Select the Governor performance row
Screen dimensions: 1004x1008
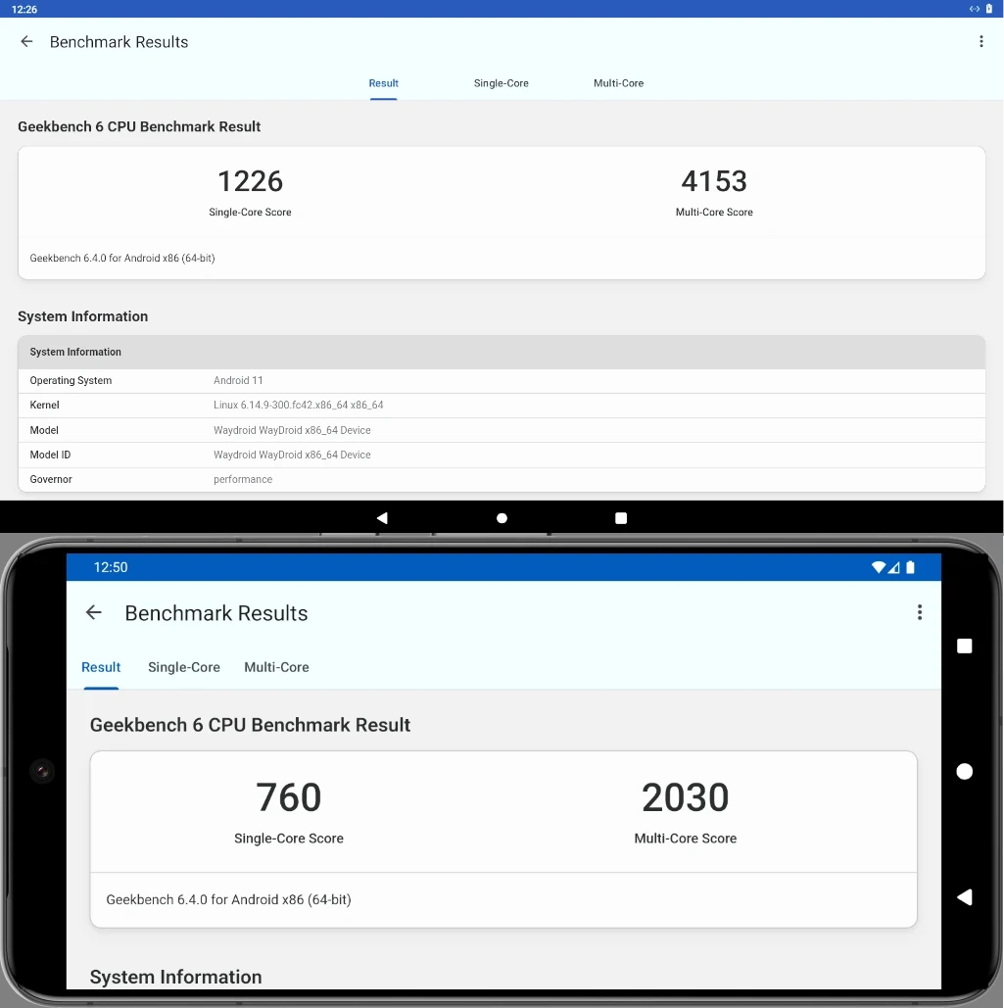[502, 480]
